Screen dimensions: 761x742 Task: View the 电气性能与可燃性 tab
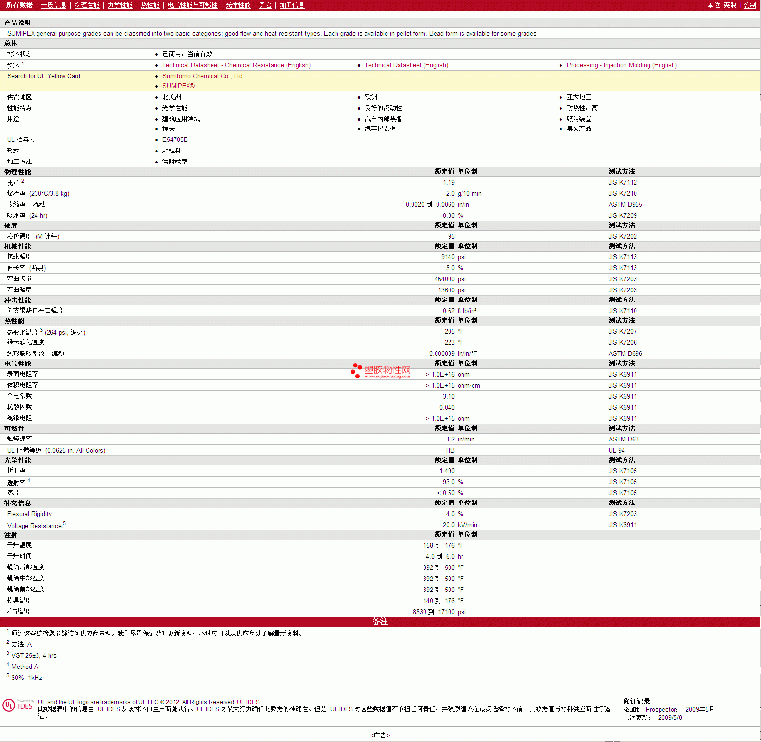tap(192, 5)
